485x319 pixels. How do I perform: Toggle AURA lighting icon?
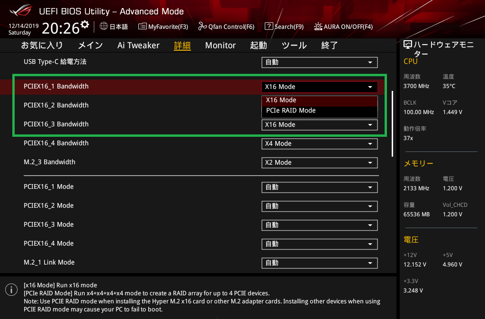[318, 27]
